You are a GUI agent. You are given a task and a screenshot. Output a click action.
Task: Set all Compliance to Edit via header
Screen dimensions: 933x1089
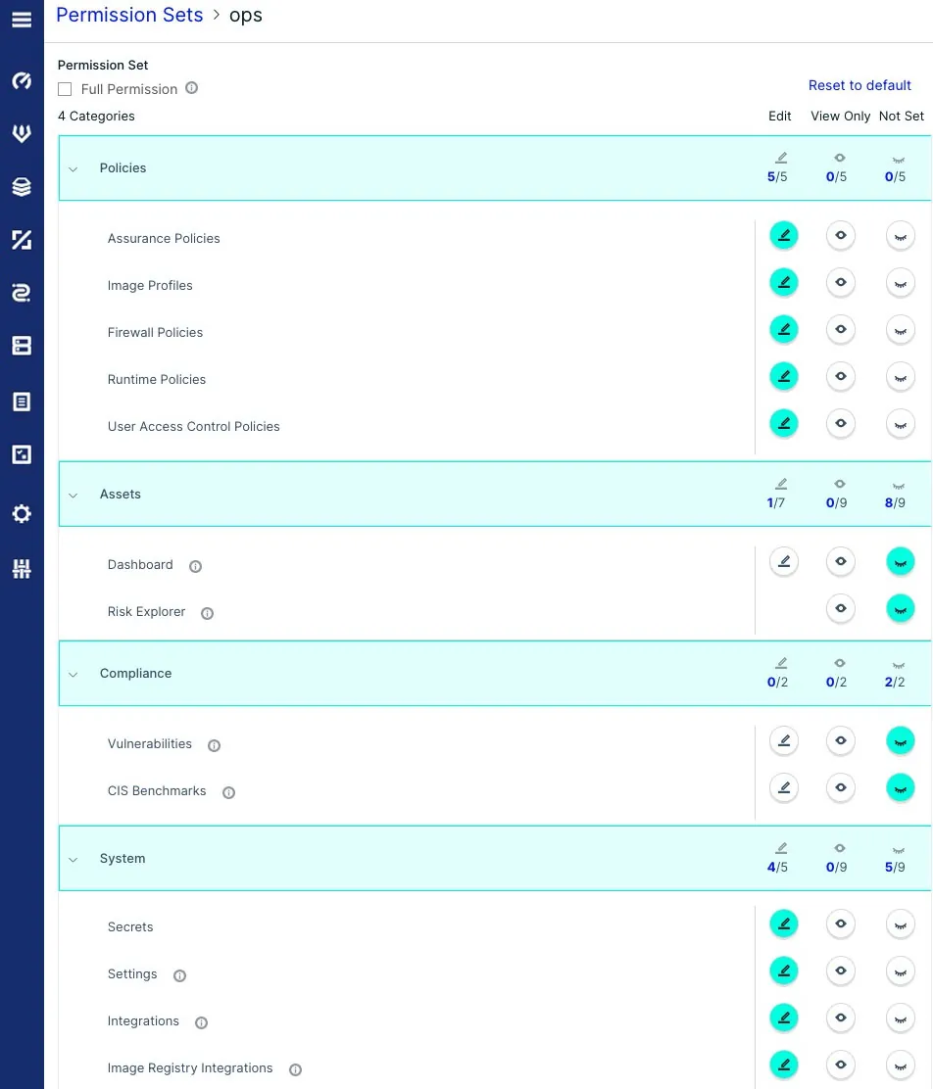[781, 663]
